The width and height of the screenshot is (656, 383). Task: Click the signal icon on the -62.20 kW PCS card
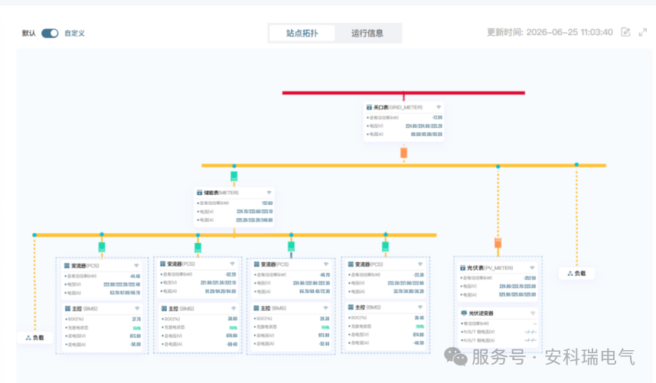pyautogui.click(x=232, y=264)
